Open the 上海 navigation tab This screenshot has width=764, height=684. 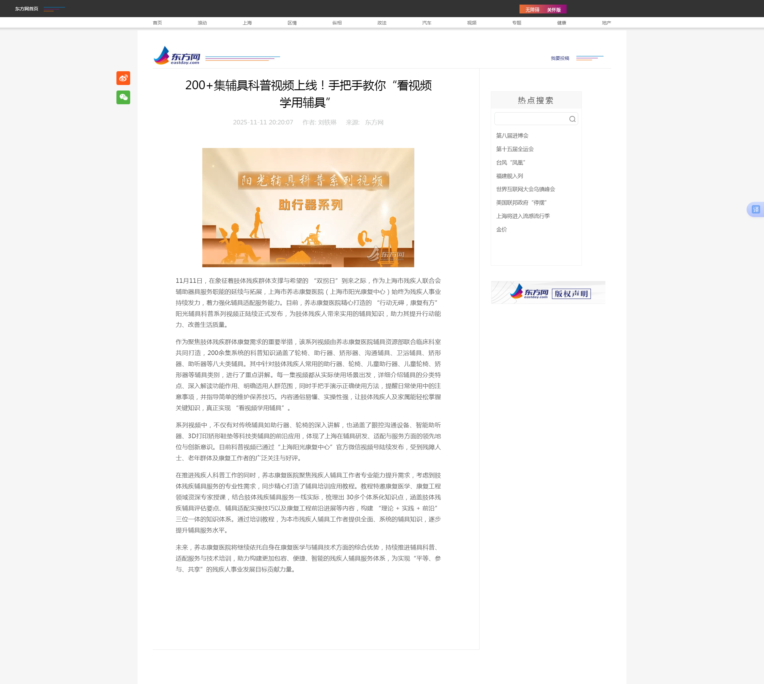[247, 23]
